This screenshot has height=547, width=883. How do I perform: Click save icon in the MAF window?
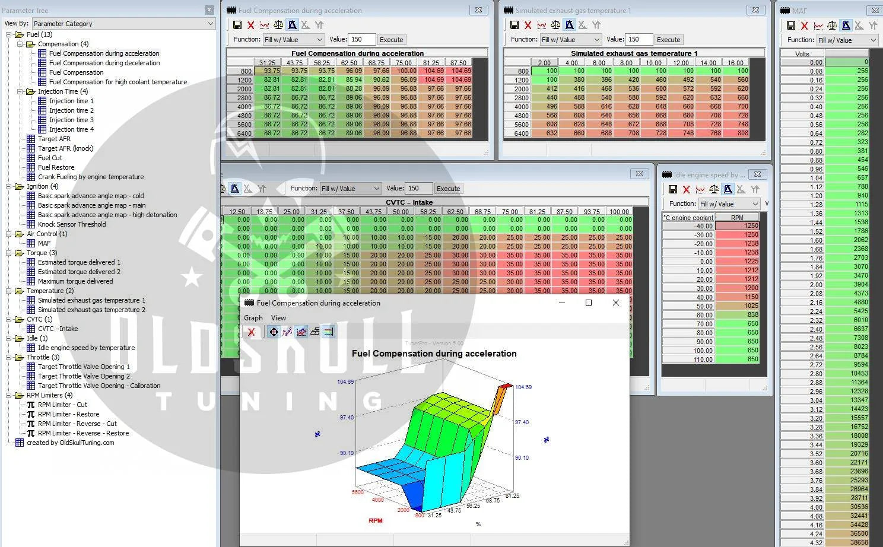pos(790,26)
